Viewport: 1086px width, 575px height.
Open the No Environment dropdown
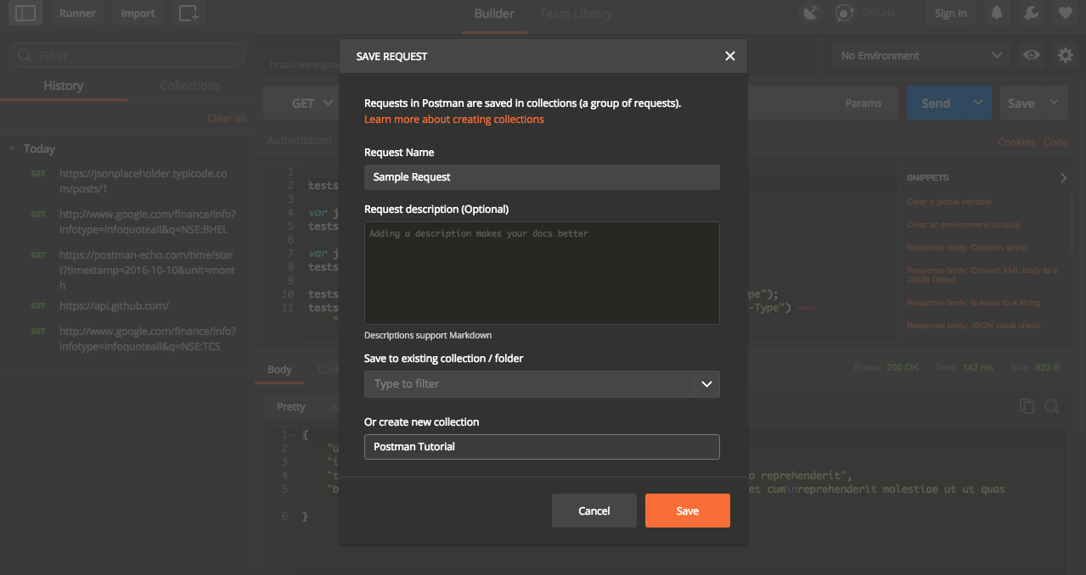(920, 55)
